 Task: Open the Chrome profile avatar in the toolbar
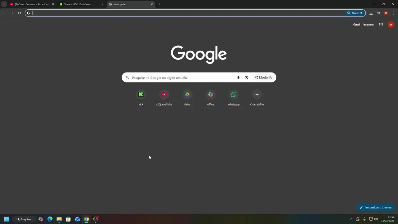point(386,13)
